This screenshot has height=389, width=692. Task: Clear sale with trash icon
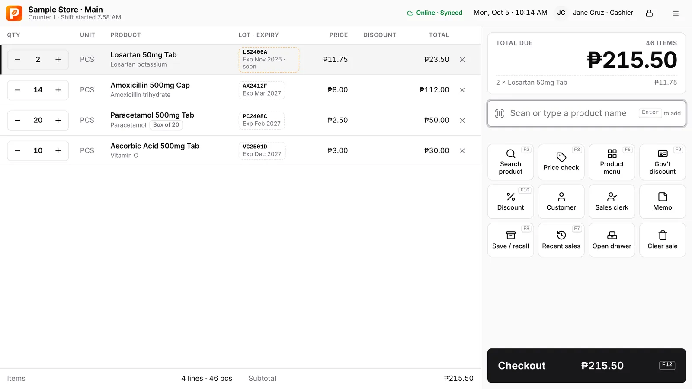662,240
